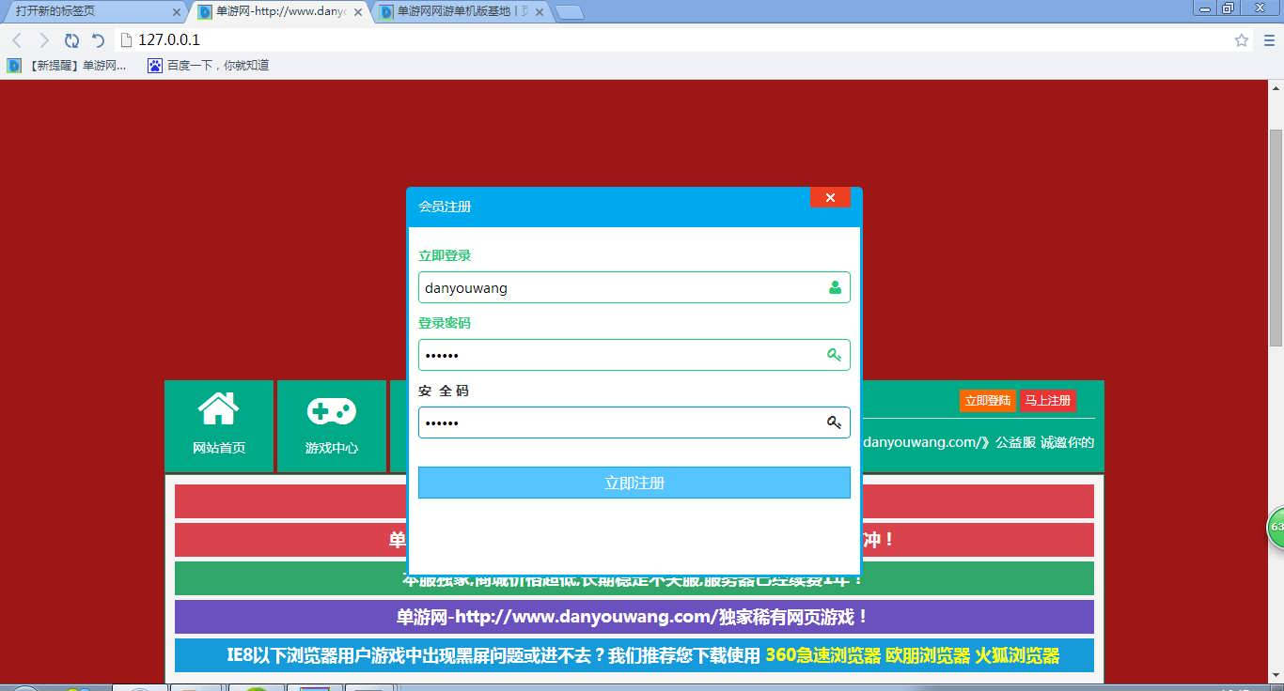Click the 网站首页 home icon
The image size is (1284, 691).
click(x=218, y=410)
